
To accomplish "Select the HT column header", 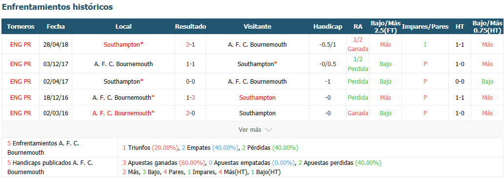I will [460, 27].
